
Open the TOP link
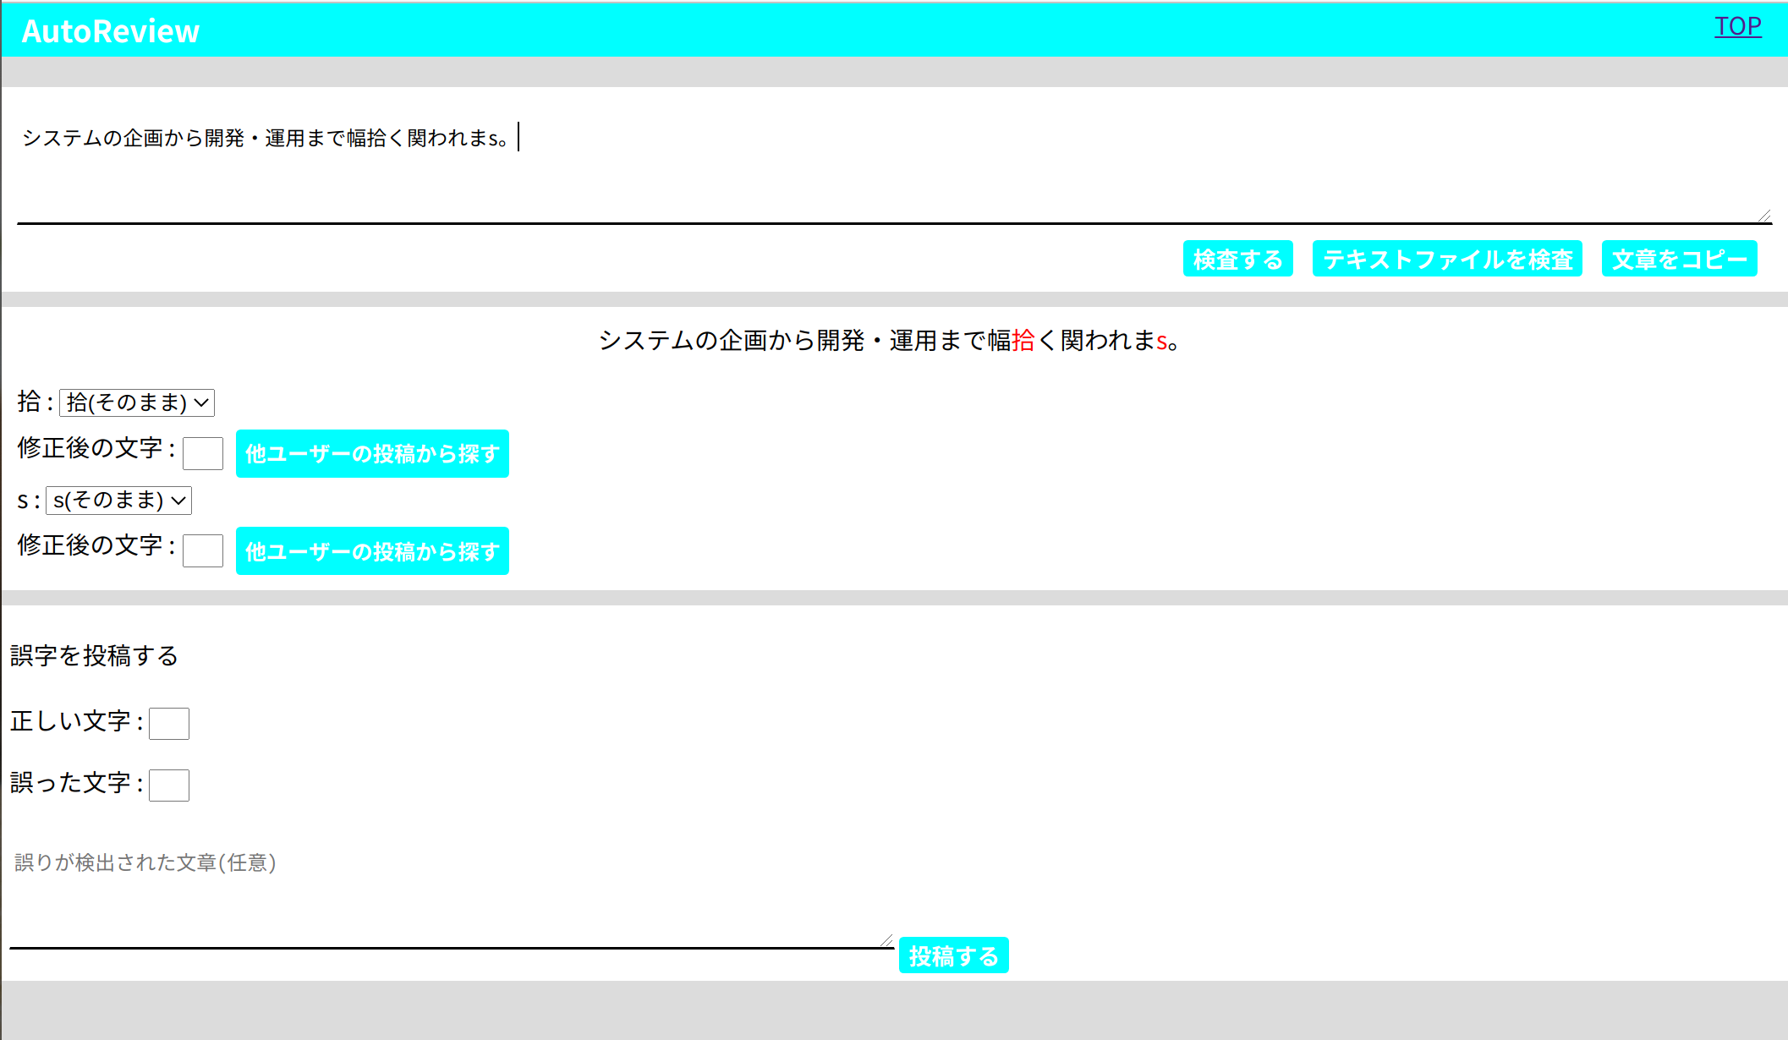click(x=1736, y=26)
